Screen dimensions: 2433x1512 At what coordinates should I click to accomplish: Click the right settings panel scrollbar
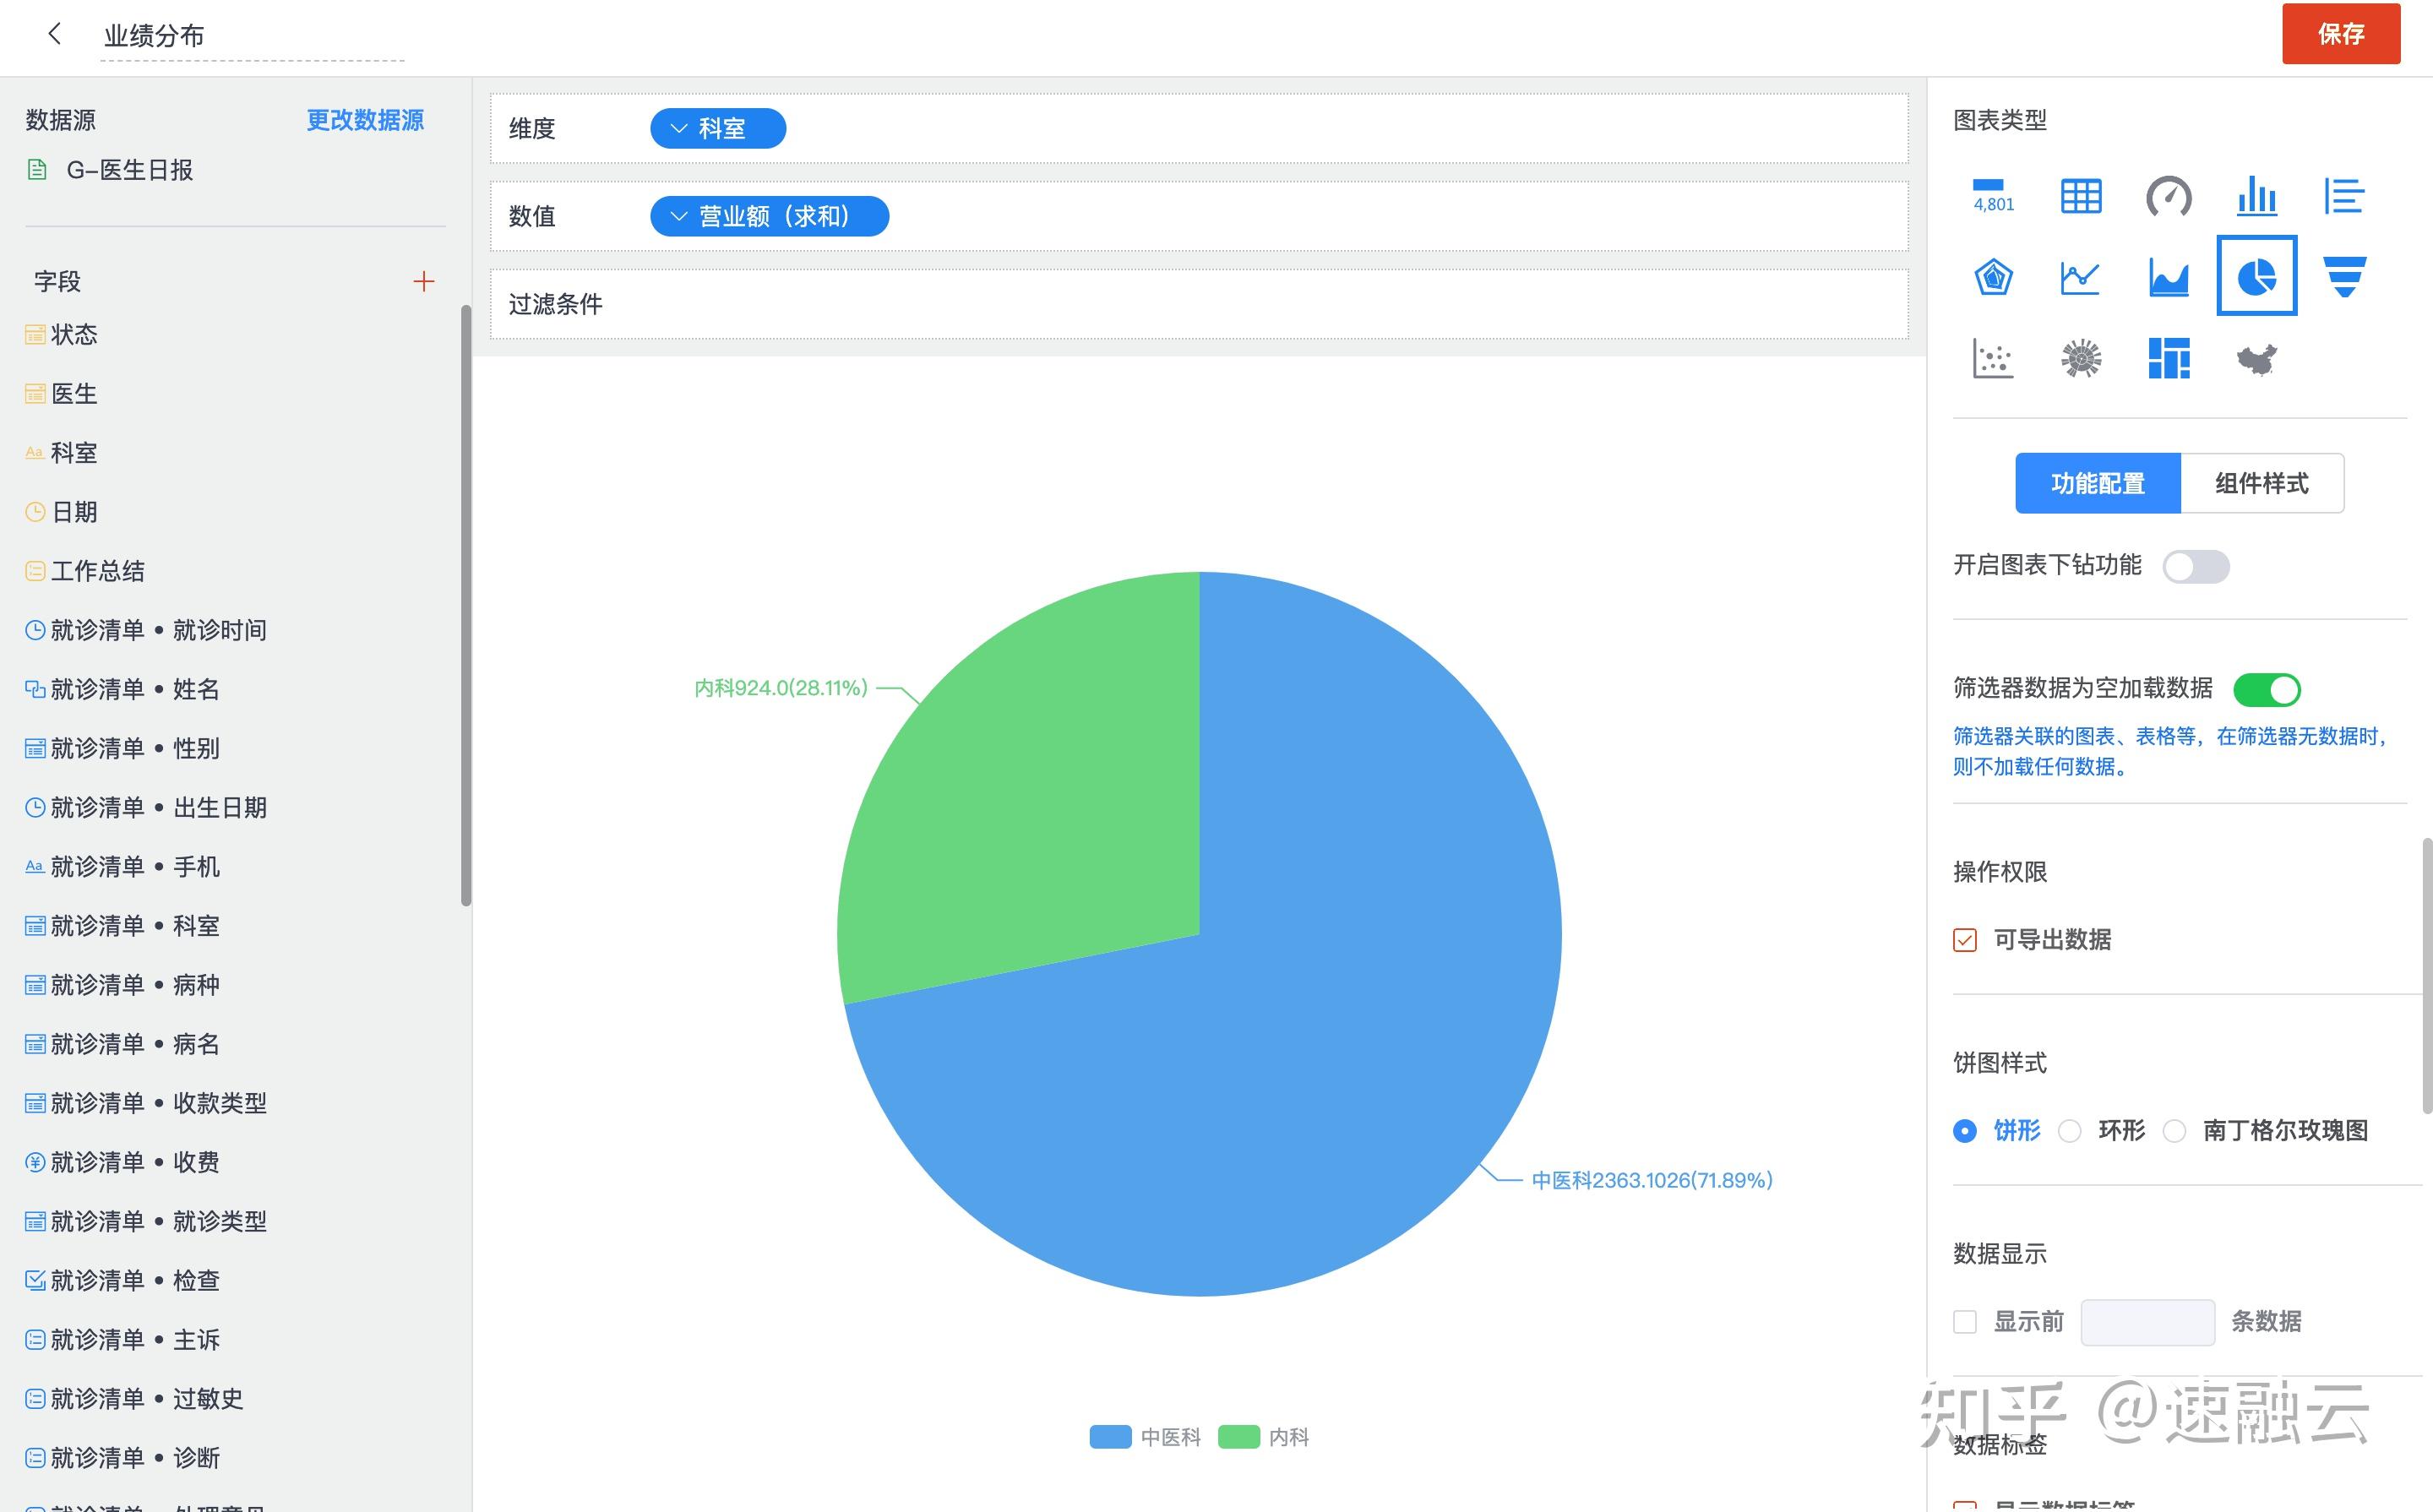2426,975
